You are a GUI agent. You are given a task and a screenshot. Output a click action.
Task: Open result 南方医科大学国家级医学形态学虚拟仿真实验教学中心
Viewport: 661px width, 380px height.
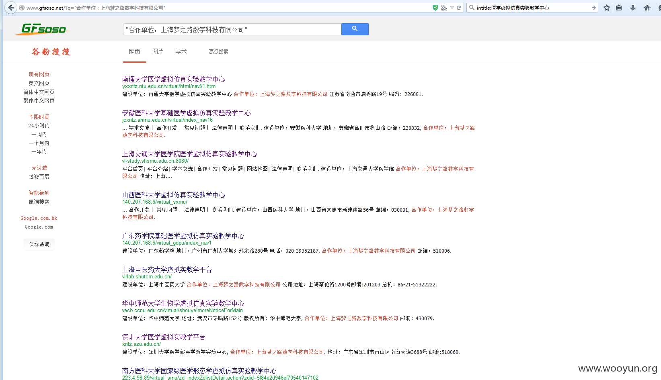tap(199, 371)
